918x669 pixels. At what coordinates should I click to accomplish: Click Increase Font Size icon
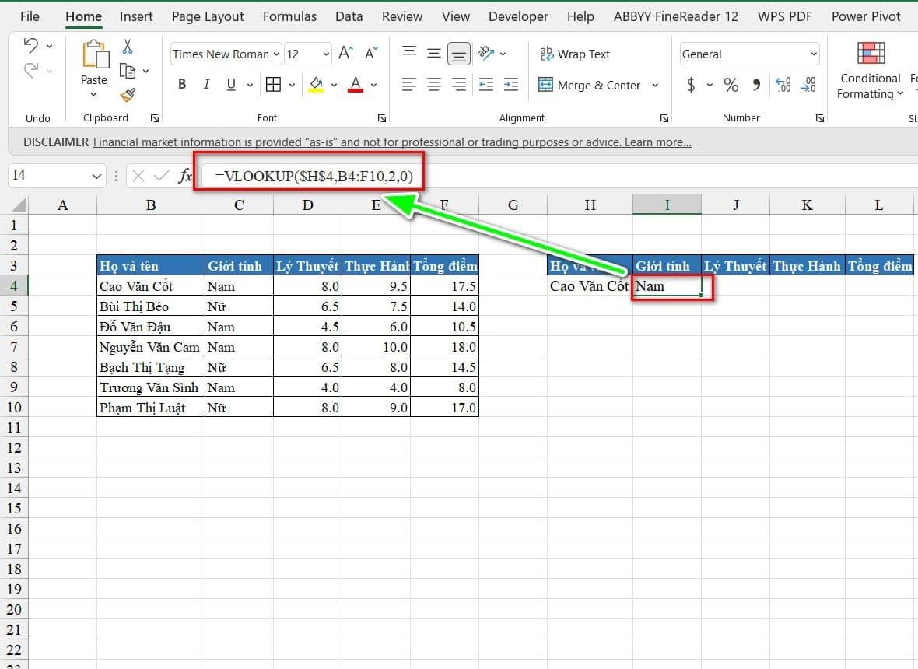coord(345,54)
